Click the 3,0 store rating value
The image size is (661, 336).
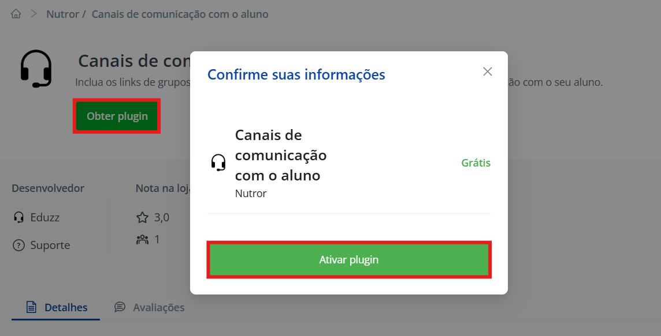tap(162, 217)
